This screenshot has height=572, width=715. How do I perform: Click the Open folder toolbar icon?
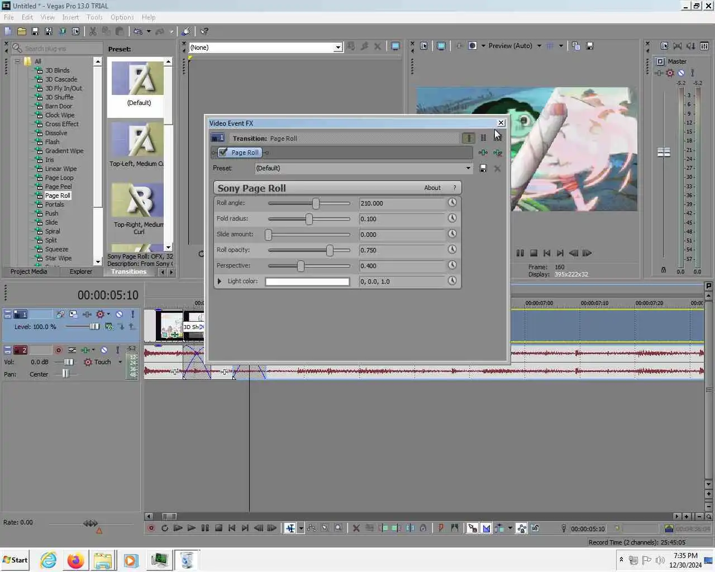tap(22, 31)
